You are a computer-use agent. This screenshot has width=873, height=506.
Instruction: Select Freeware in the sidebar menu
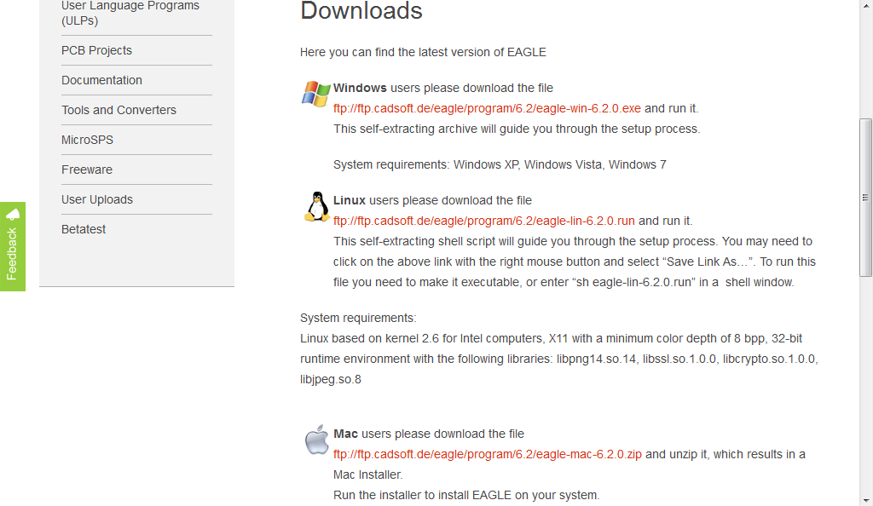click(x=86, y=170)
